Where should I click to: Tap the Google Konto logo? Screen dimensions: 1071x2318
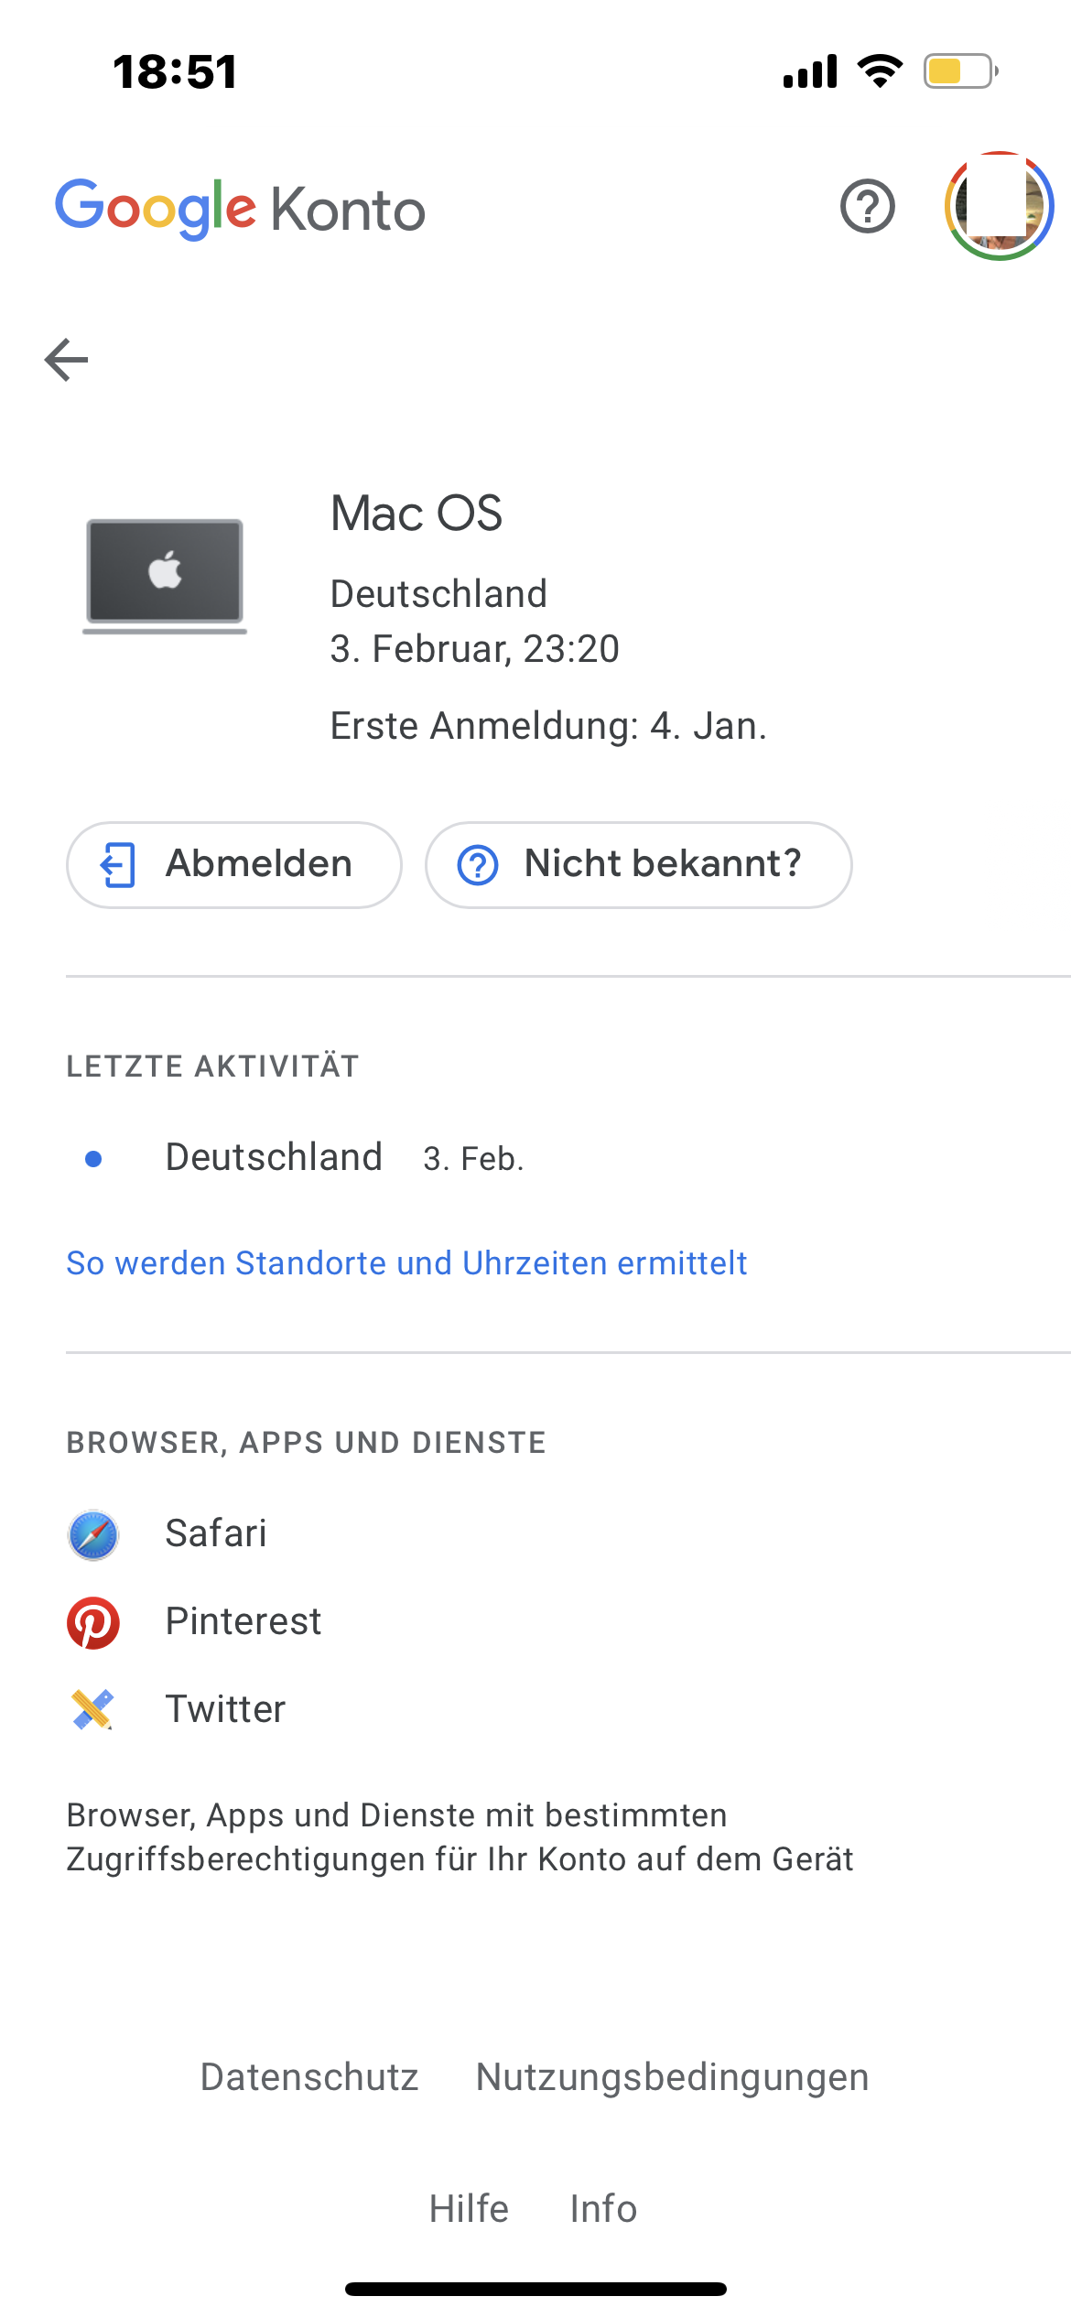240,209
